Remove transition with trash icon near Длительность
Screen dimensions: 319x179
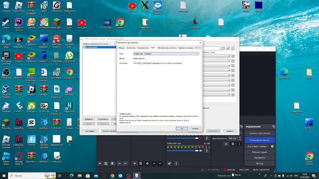click(x=233, y=144)
